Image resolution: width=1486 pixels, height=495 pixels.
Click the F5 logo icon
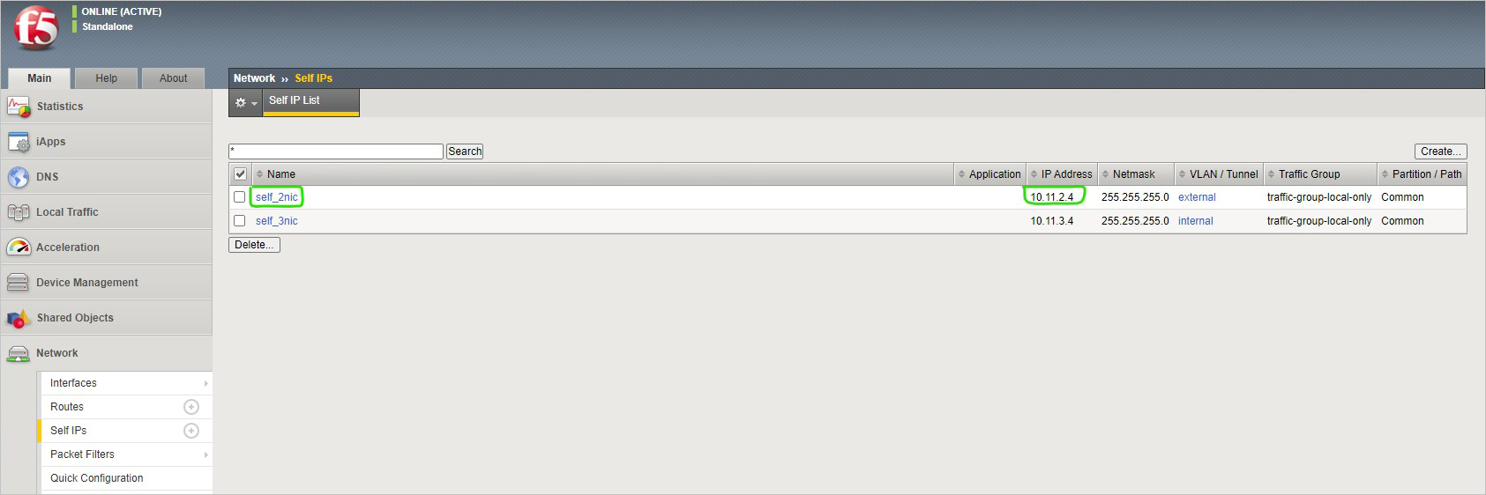(36, 27)
